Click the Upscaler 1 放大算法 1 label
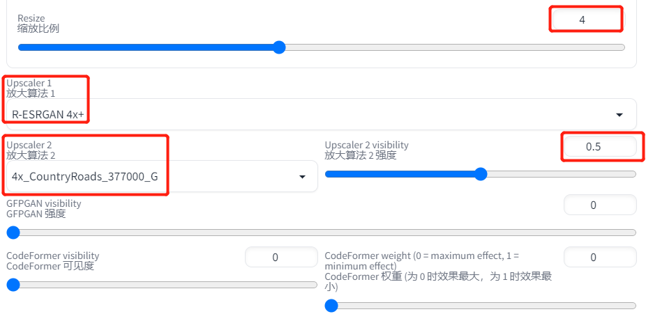 [31, 88]
